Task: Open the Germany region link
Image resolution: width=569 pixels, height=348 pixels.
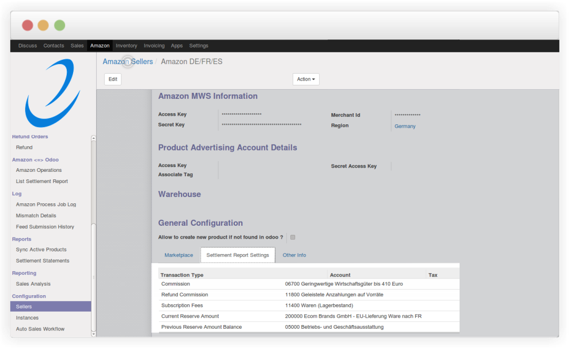Action: pos(405,126)
